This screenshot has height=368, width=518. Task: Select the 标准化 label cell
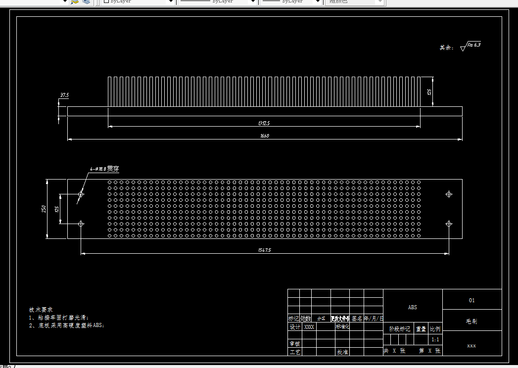click(342, 327)
